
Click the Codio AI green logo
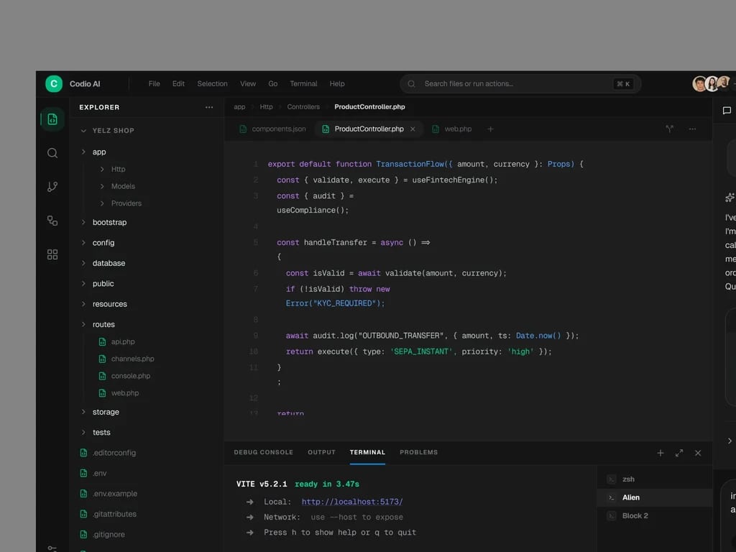[x=54, y=83]
